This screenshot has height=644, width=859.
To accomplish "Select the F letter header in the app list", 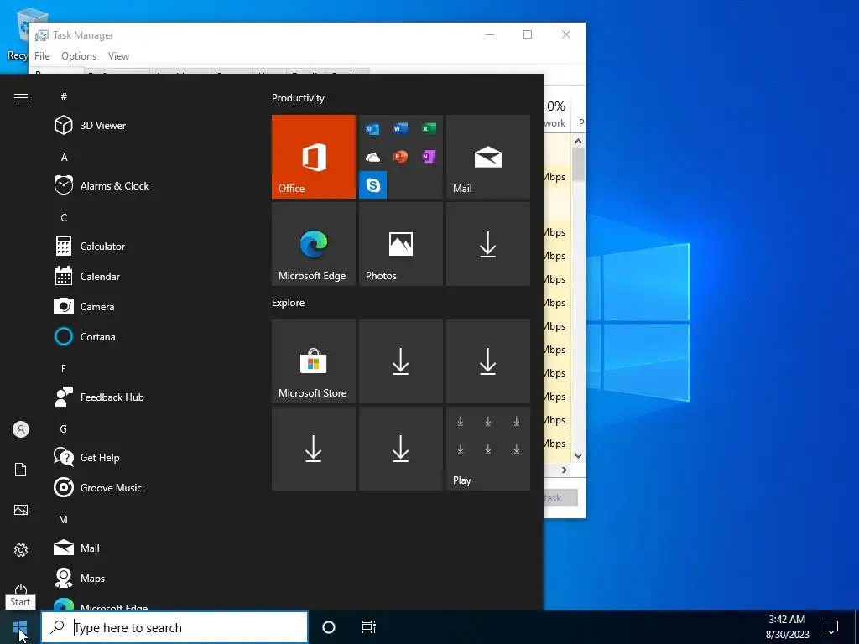I will (x=64, y=369).
